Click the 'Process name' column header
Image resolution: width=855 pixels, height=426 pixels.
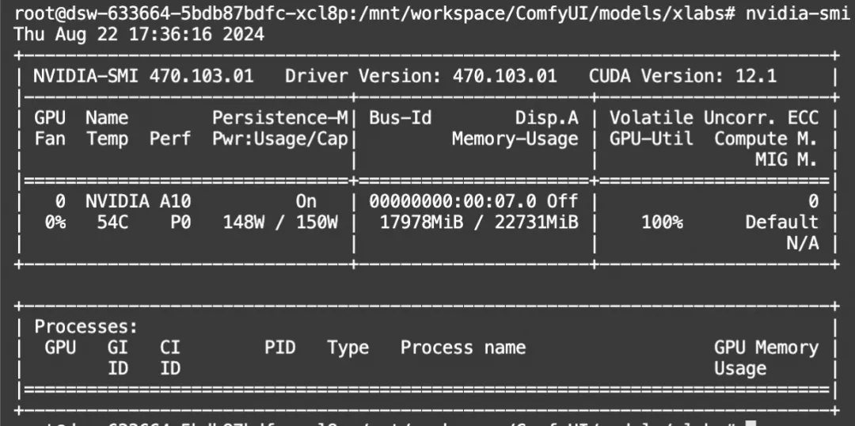pos(463,348)
